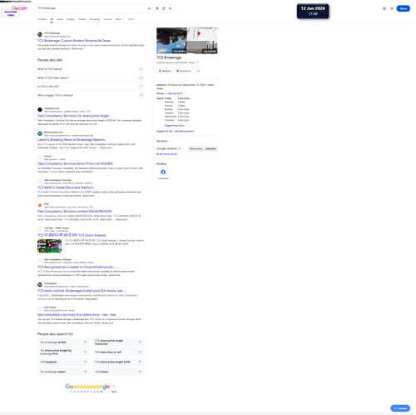Click the magnifier next to 'TCS share buy or sell'

(140, 352)
